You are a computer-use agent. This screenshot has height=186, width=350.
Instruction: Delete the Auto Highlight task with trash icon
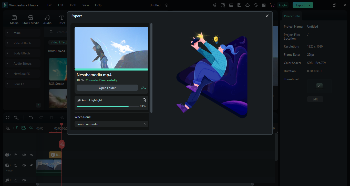click(144, 100)
